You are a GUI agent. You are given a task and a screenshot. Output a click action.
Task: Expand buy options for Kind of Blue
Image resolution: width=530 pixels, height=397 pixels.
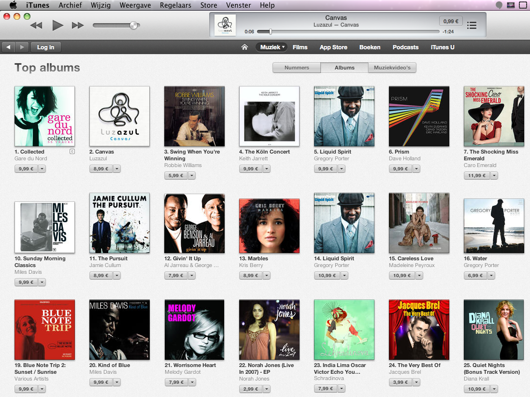click(x=116, y=383)
